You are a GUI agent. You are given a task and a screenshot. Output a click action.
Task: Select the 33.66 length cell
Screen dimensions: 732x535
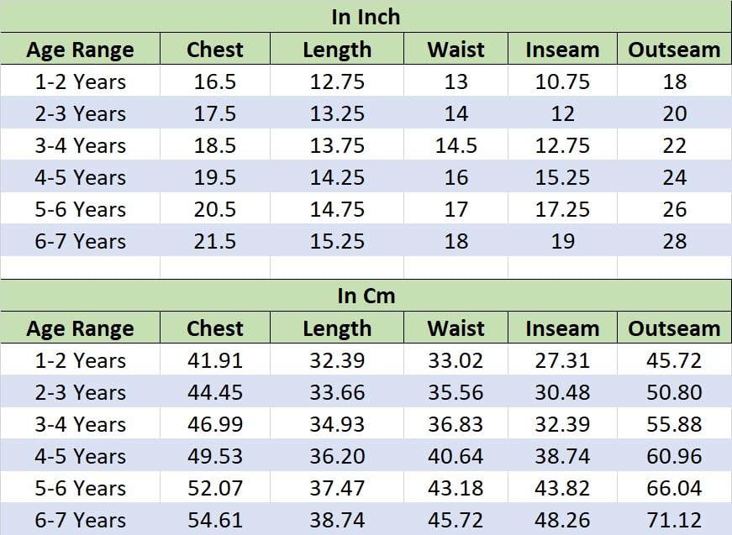[337, 392]
